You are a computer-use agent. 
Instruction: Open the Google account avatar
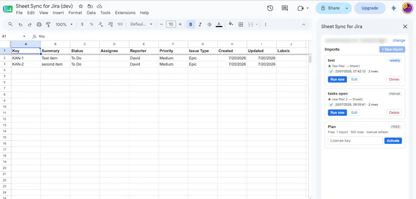pyautogui.click(x=407, y=8)
